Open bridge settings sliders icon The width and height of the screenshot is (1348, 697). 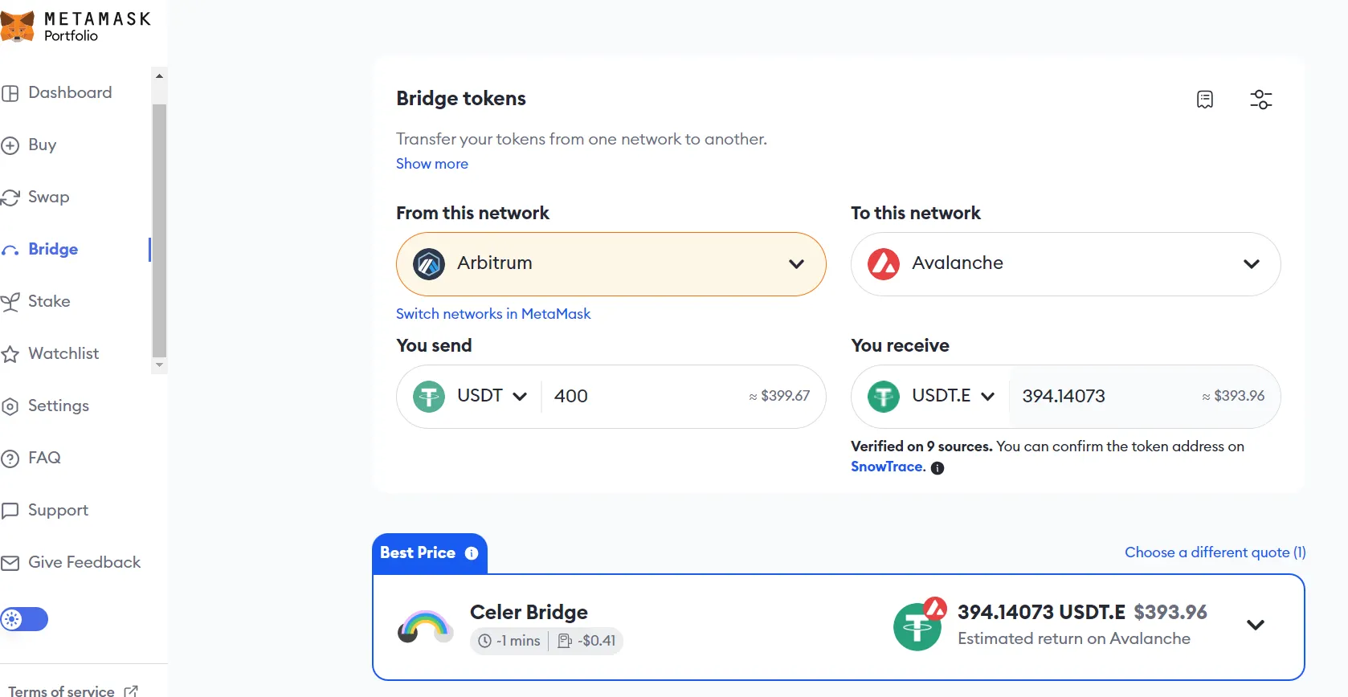coord(1260,100)
